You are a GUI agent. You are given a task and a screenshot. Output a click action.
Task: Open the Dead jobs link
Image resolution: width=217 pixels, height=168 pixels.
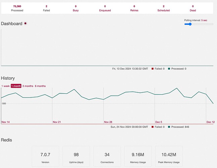click(193, 8)
